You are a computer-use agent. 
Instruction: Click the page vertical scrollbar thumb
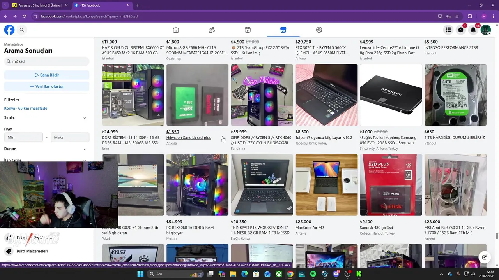tap(497, 236)
